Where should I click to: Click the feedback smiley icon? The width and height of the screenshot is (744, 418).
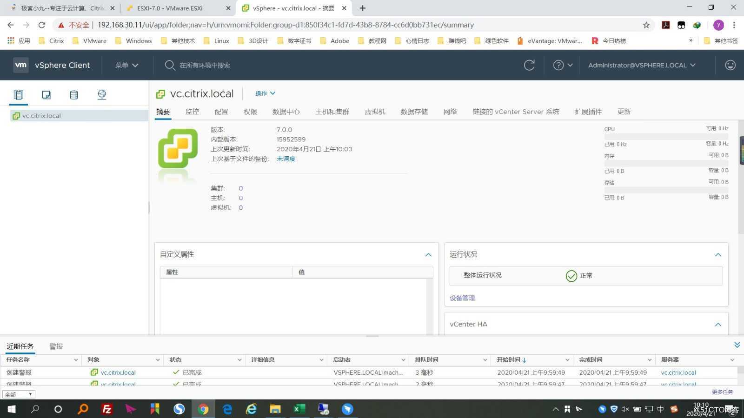[x=730, y=65]
